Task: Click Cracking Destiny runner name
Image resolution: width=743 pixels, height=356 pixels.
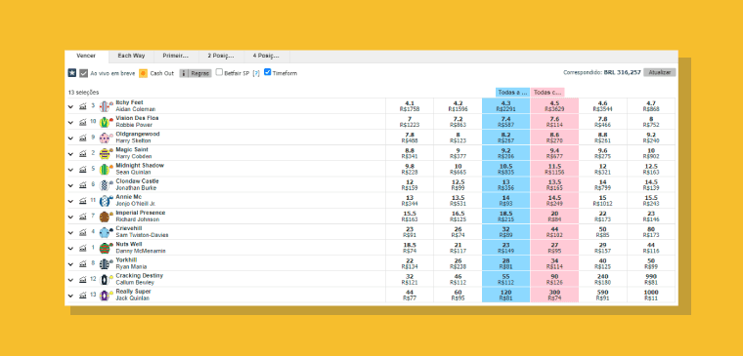Action: point(140,276)
